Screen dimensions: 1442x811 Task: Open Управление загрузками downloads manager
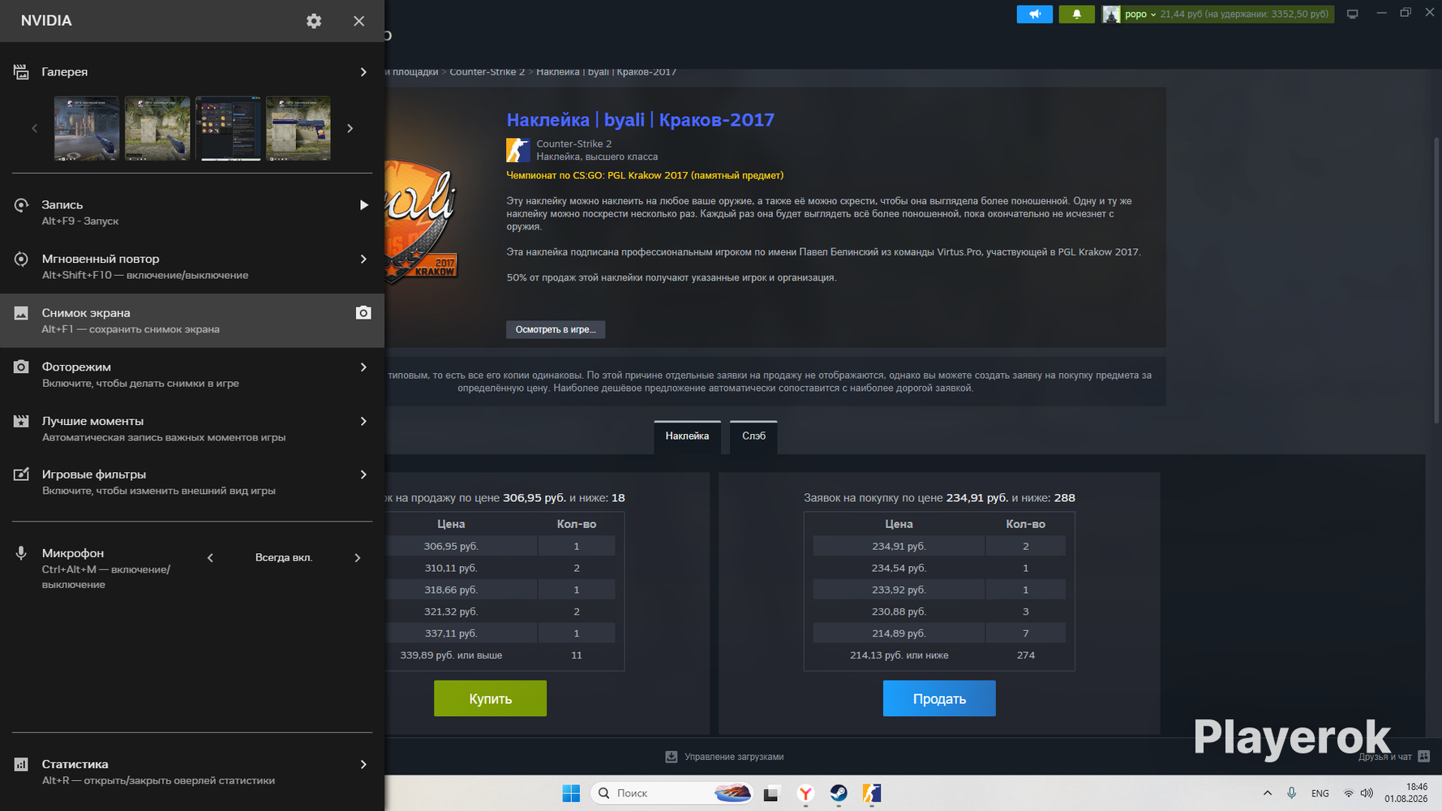pos(724,757)
